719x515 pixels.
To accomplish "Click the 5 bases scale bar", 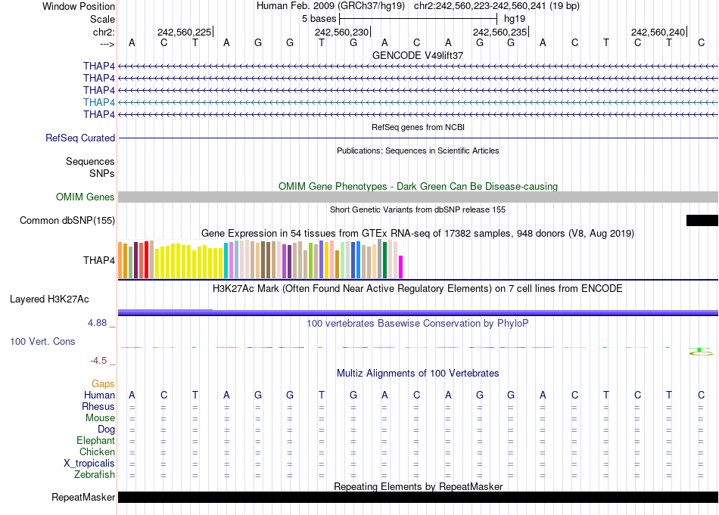I will point(418,19).
